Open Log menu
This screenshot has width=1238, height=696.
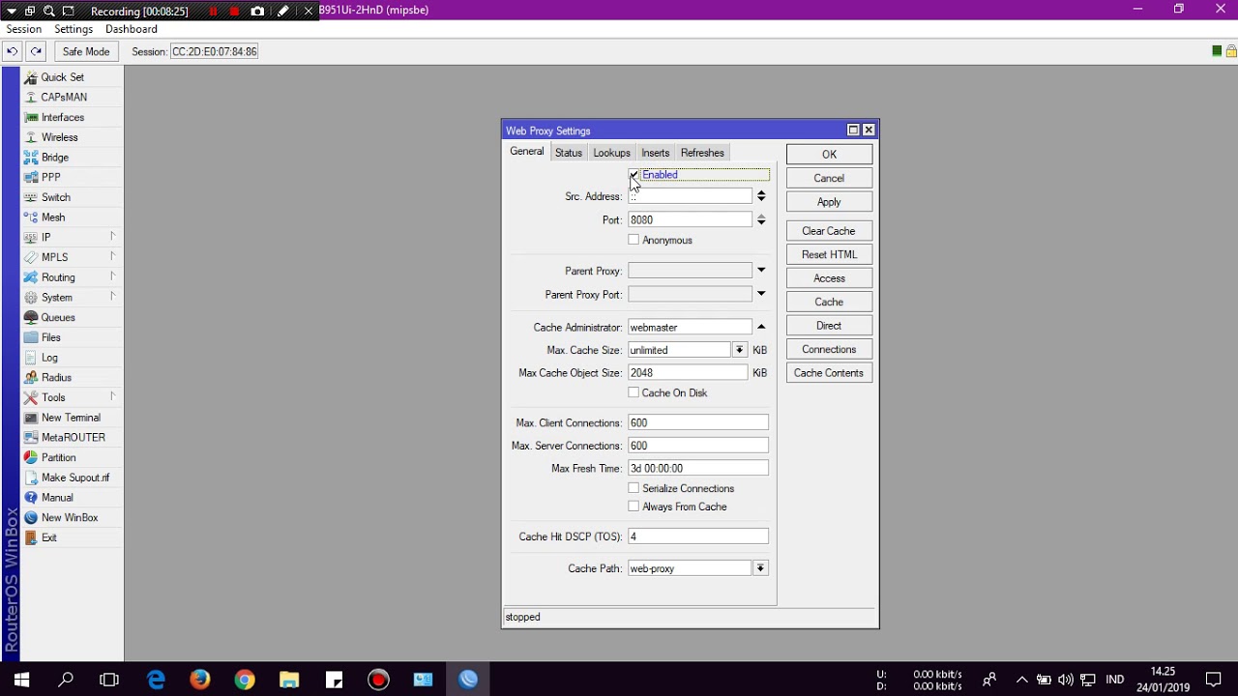pyautogui.click(x=49, y=358)
